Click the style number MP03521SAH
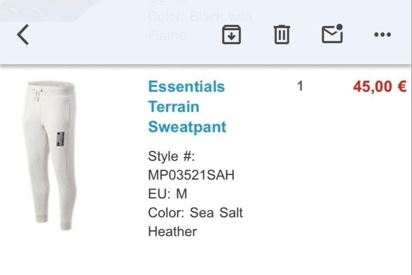 coord(191,175)
